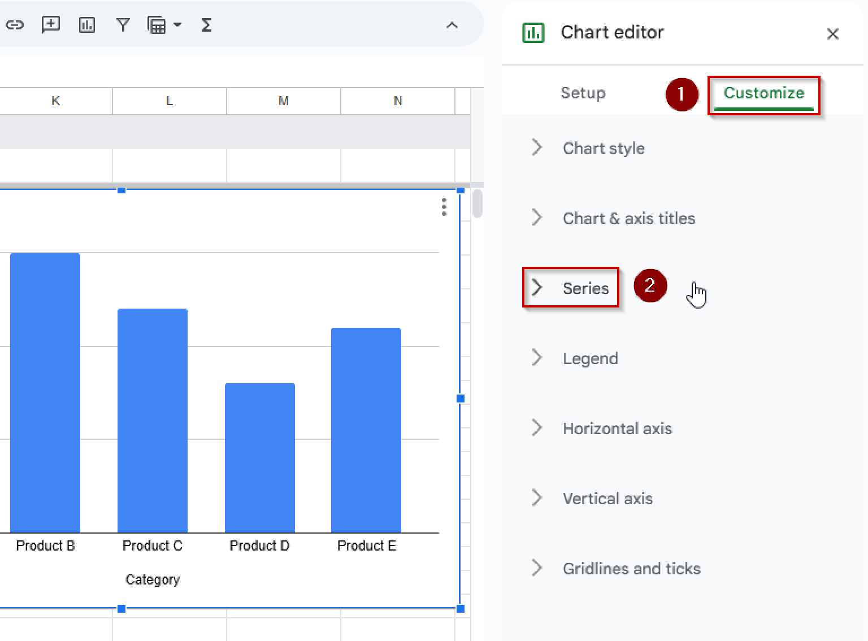Open the chart's three-dot menu
The image size is (868, 641).
(444, 208)
